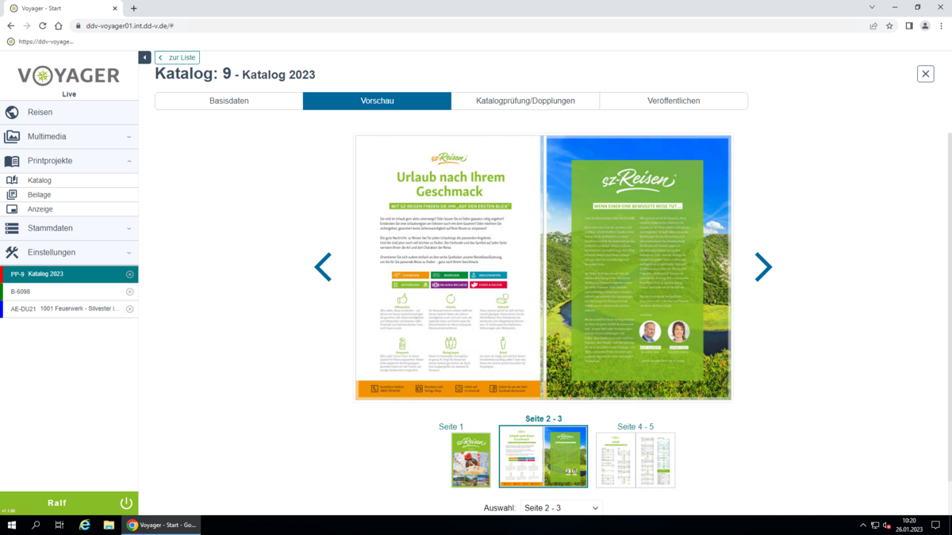The height and width of the screenshot is (535, 952).
Task: Click the user name Ralf
Action: 57,503
